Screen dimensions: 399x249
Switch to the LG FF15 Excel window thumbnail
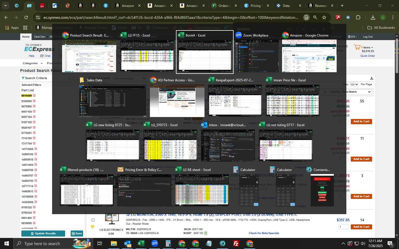(x=147, y=52)
